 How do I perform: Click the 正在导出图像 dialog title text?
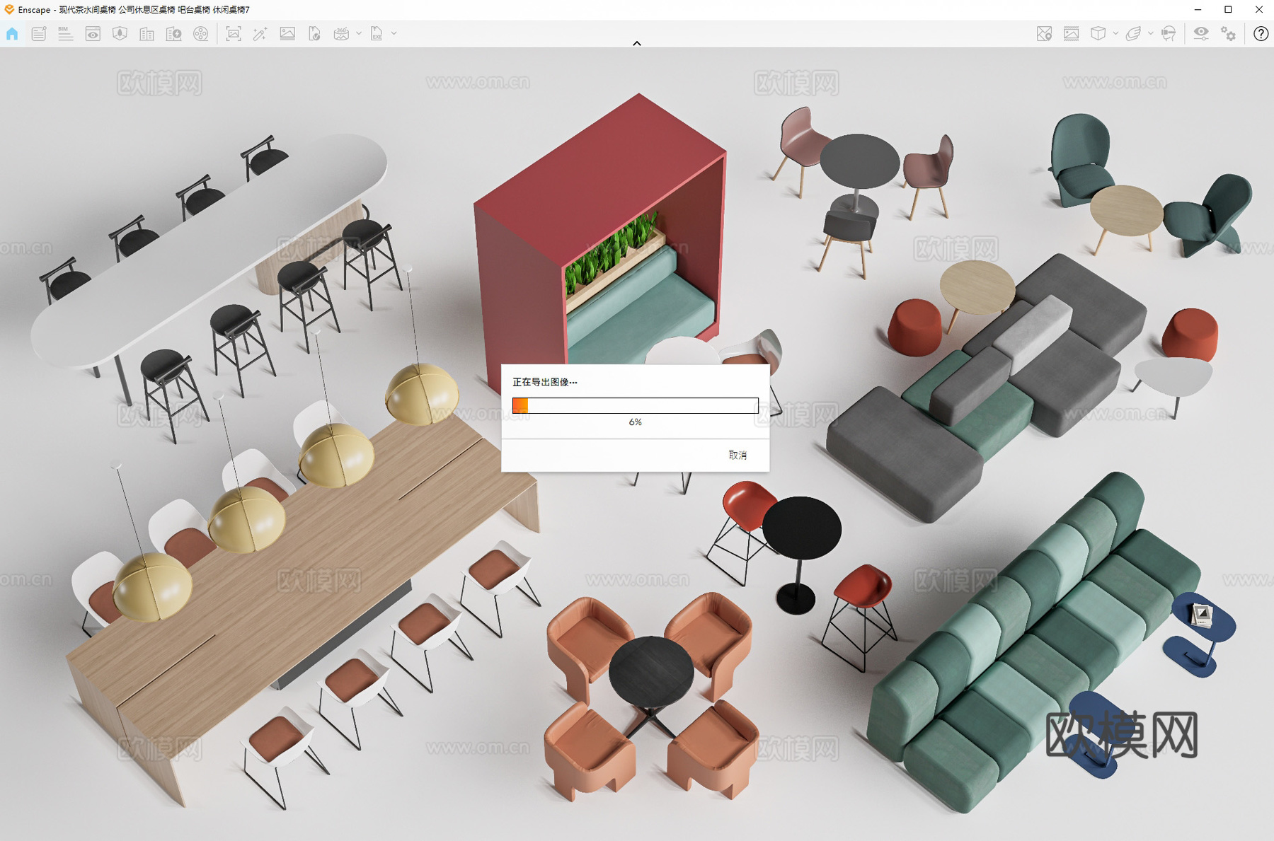(x=544, y=382)
